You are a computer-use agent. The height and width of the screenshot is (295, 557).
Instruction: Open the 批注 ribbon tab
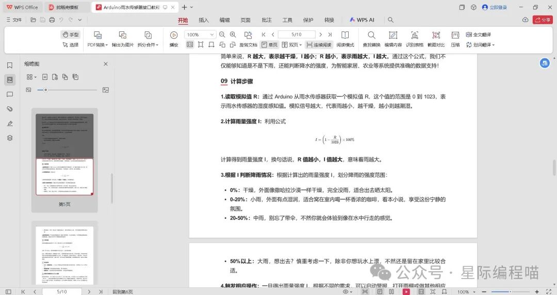click(x=267, y=20)
